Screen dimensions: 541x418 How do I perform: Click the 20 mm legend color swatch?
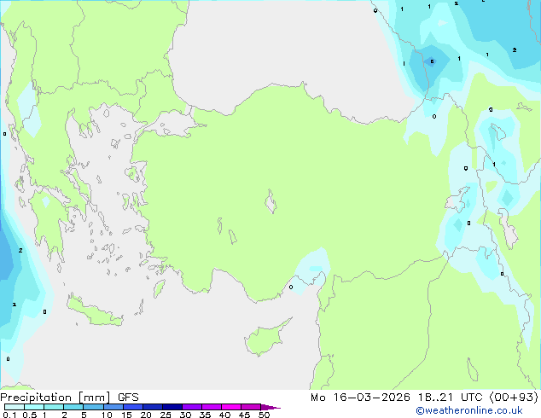click(x=152, y=407)
